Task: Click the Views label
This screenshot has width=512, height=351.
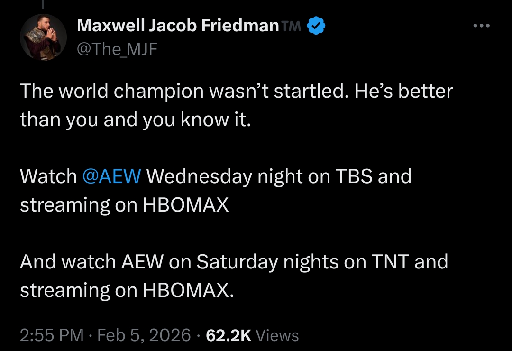Action: point(277,335)
